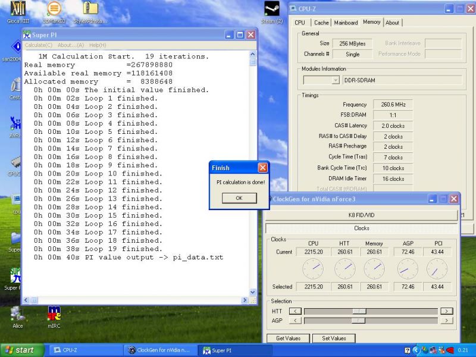The height and width of the screenshot is (357, 476).
Task: Open the memory module selection dropdown
Action: [x=335, y=80]
